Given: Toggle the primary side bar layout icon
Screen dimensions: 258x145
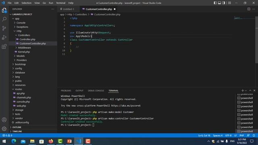Looking at the screenshot, I should click(215, 3).
